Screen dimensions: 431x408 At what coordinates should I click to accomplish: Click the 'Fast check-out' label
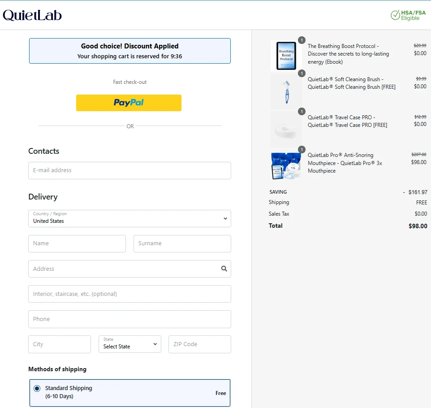(x=130, y=82)
